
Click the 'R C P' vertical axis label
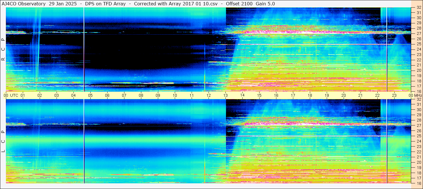[3, 49]
